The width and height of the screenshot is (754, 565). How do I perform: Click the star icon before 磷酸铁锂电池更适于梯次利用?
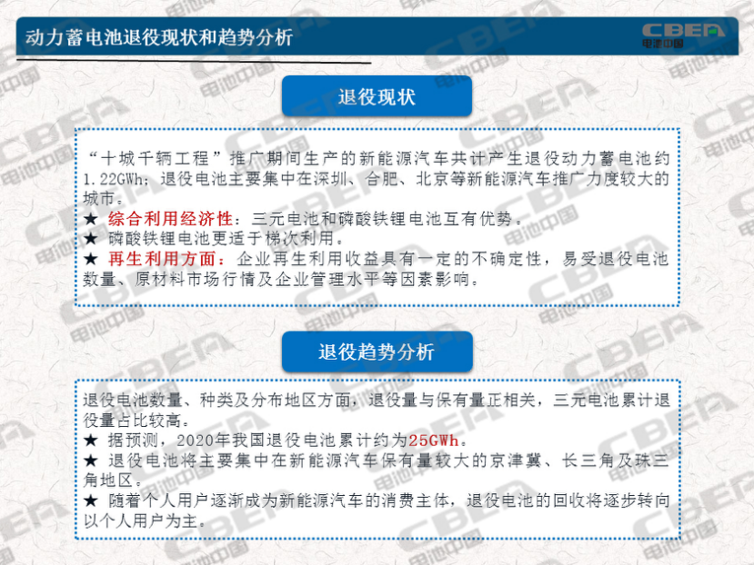point(90,239)
